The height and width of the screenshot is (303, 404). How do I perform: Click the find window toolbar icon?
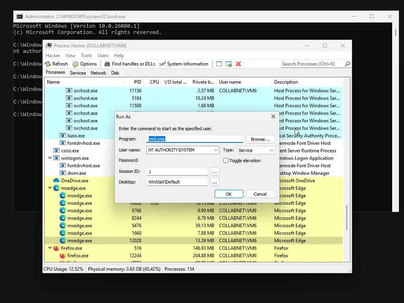click(219, 64)
